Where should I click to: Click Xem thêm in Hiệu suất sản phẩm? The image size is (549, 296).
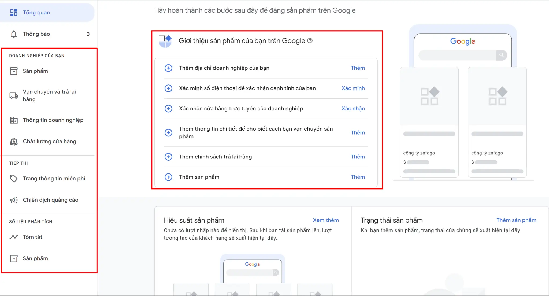click(x=326, y=220)
